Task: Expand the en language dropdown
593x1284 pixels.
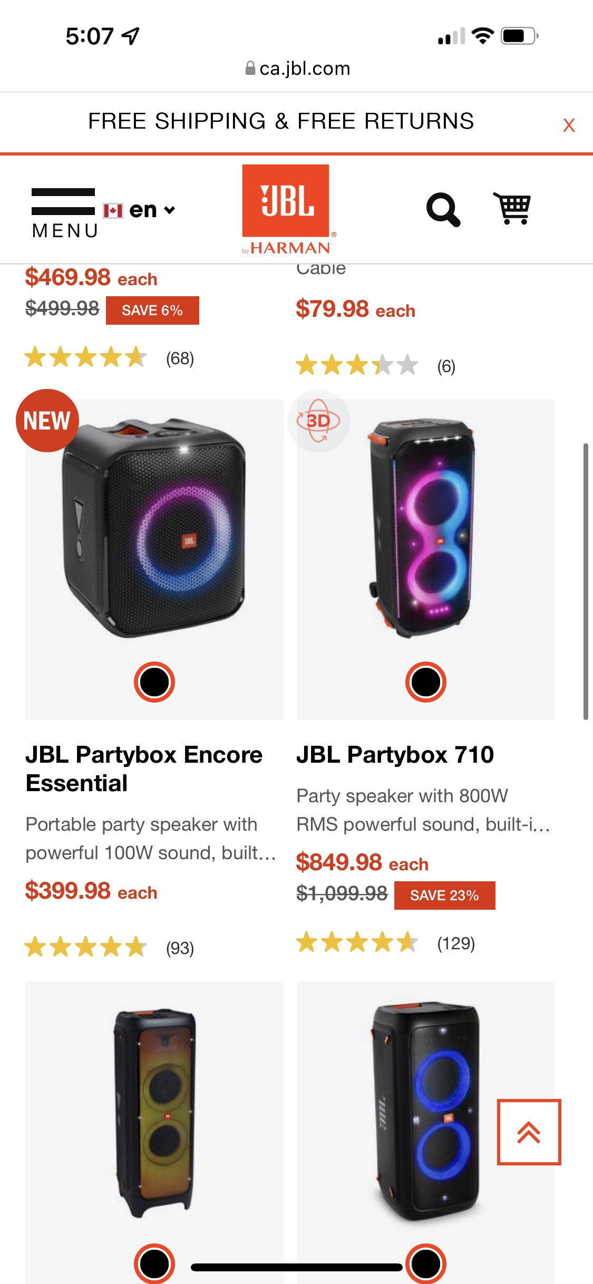Action: coord(151,210)
